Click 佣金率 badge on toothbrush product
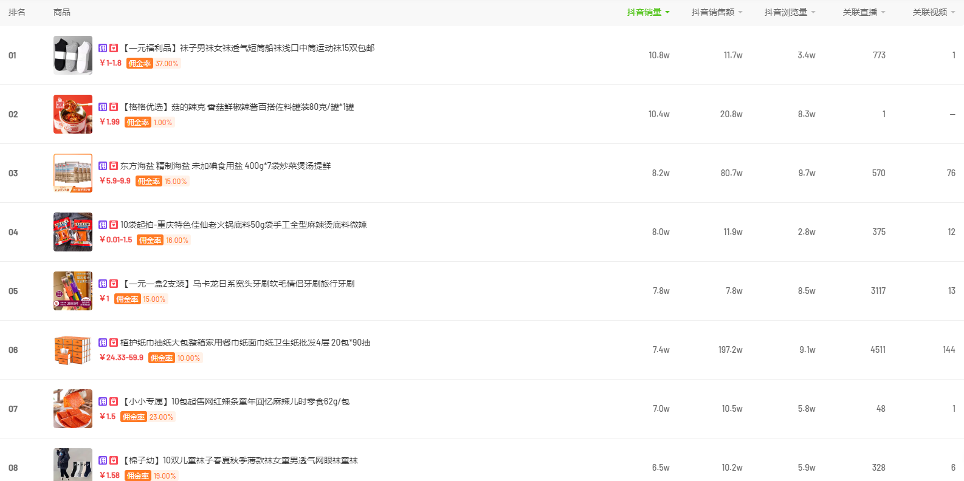This screenshot has height=481, width=964. 128,299
